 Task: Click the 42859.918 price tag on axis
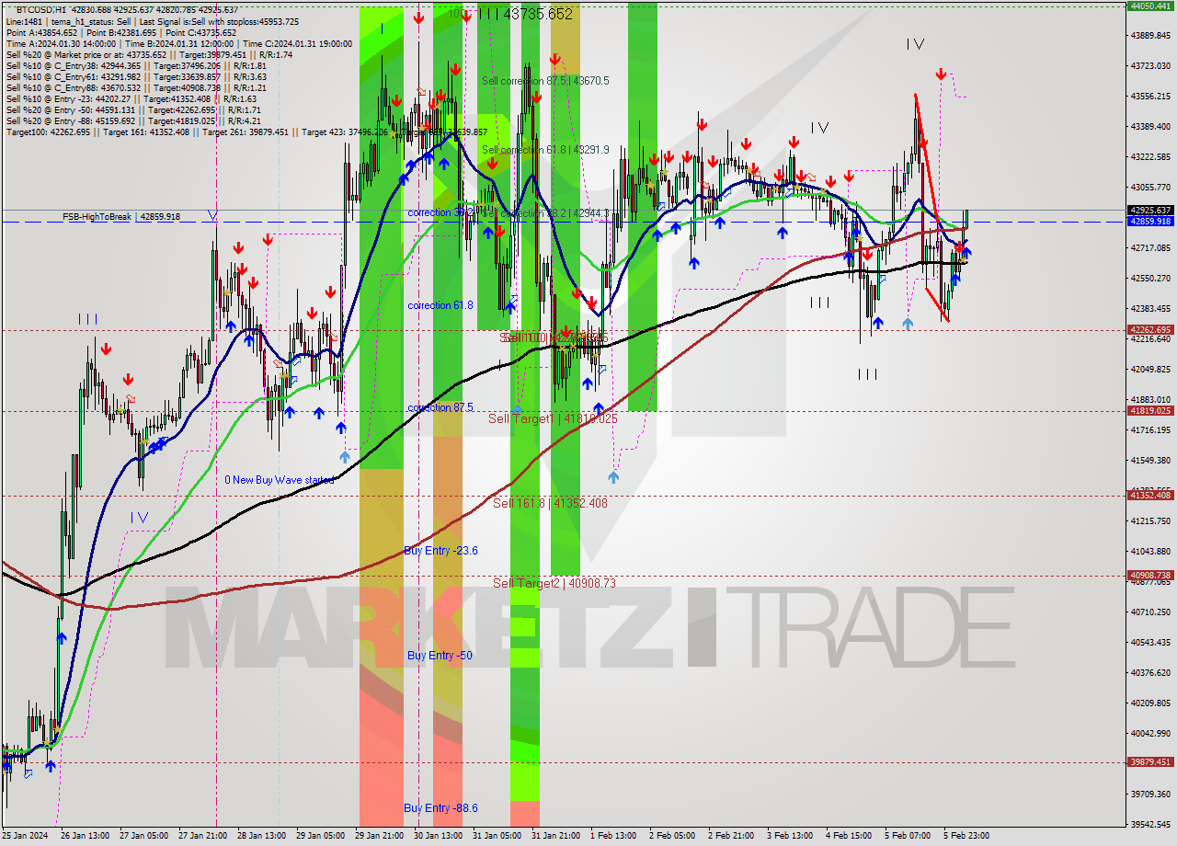point(1150,222)
